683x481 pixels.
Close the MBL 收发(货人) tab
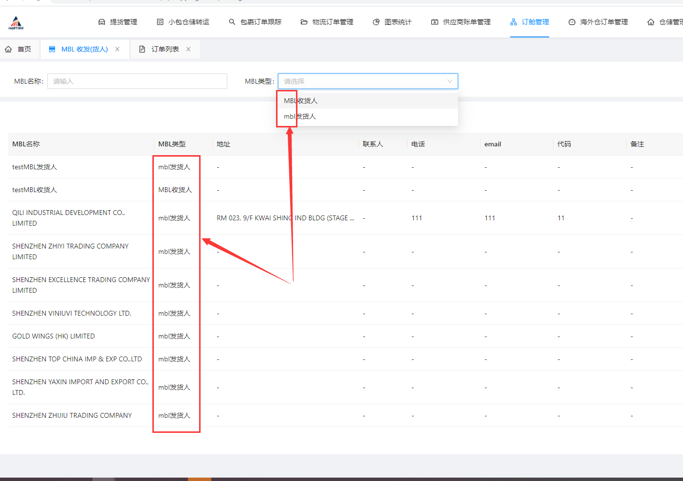click(x=117, y=49)
